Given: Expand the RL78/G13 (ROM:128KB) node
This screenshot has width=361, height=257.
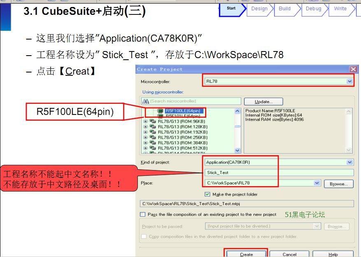Looking at the screenshot, I should coord(145,126).
